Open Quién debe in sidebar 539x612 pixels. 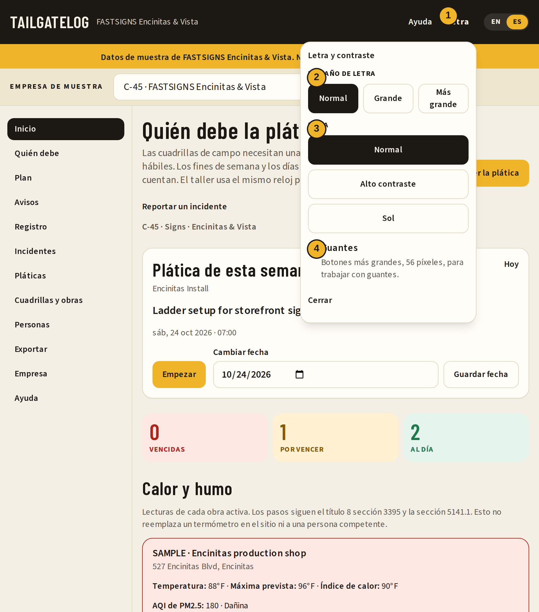66,153
